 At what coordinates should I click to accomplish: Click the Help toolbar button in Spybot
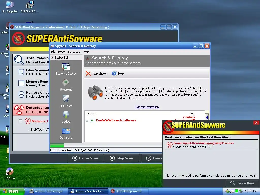coord(118,74)
